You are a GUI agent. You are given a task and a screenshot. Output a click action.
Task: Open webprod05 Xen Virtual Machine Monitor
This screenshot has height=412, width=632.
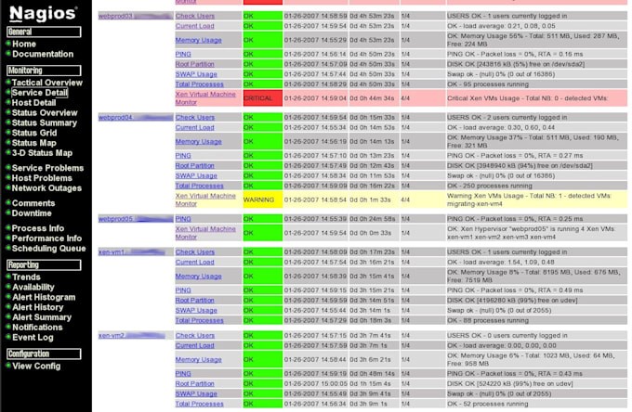205,233
